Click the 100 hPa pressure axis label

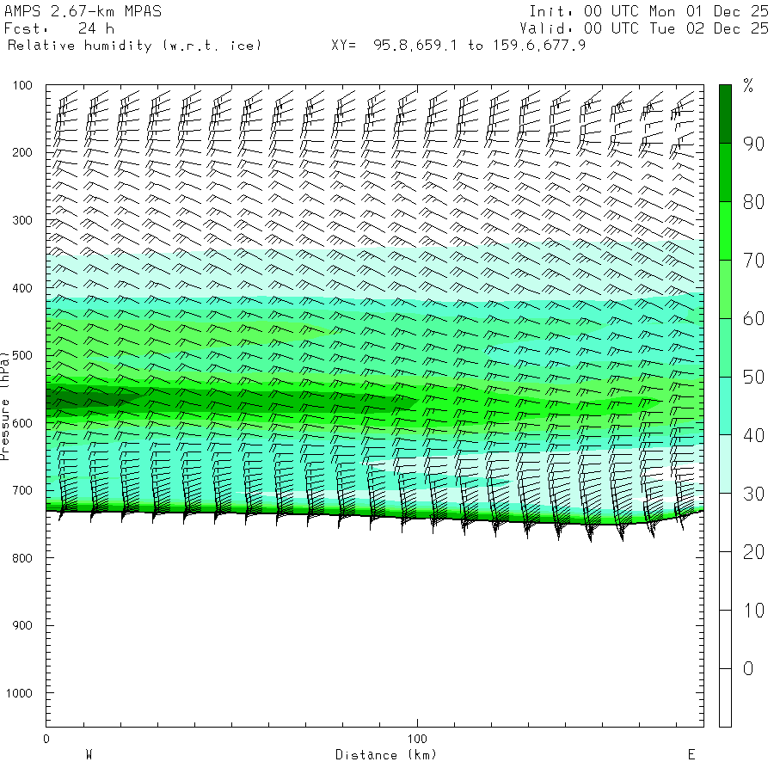[x=22, y=85]
